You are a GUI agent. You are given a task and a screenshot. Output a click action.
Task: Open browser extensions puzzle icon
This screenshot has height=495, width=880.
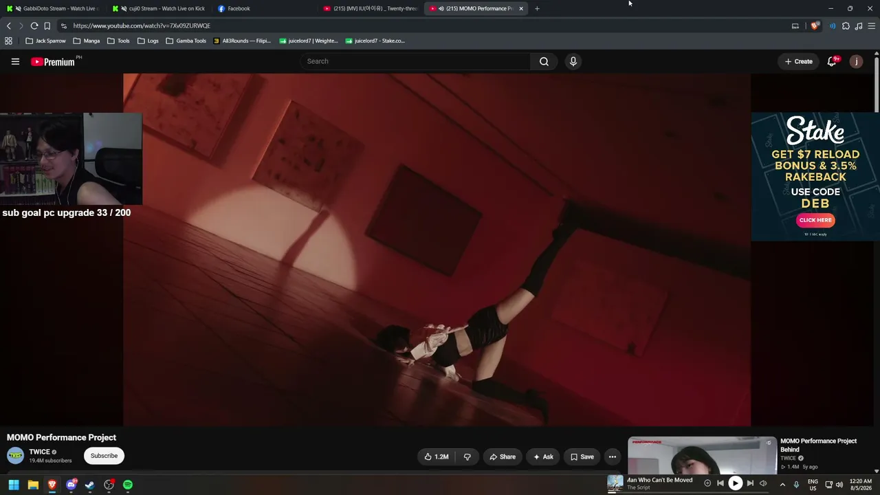point(846,25)
